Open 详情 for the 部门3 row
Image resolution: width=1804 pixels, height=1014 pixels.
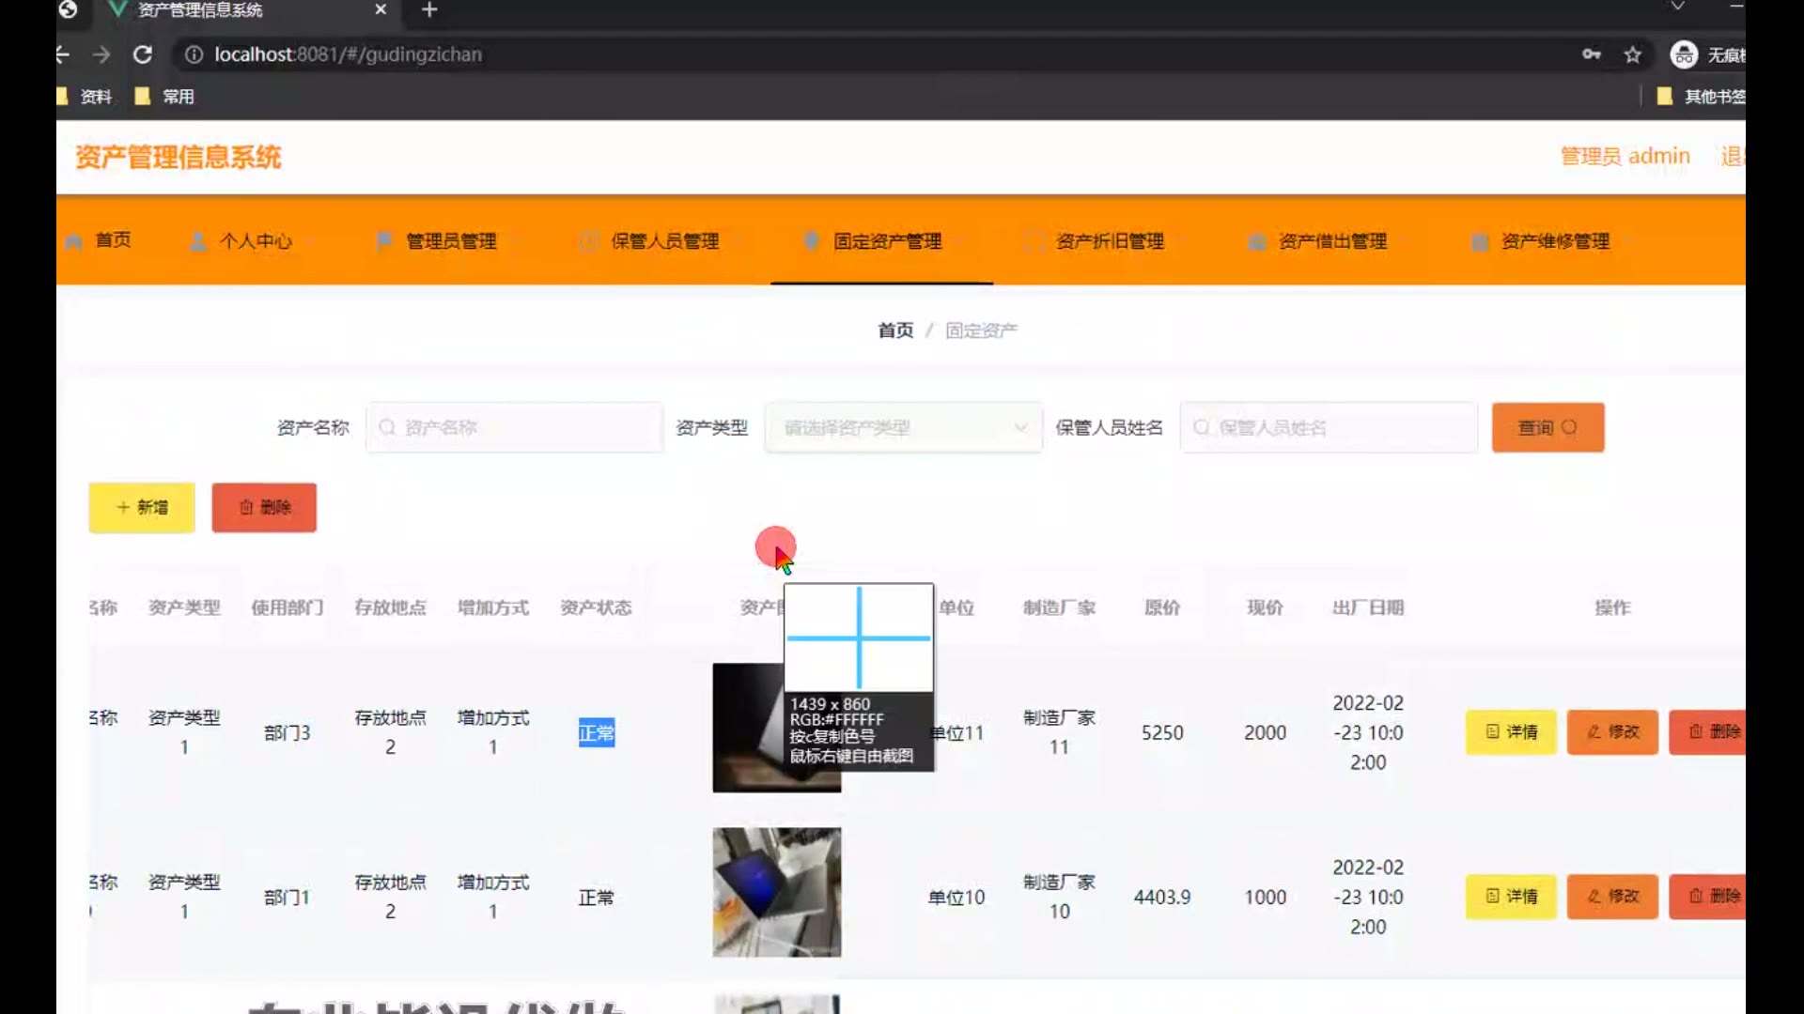[1511, 732]
